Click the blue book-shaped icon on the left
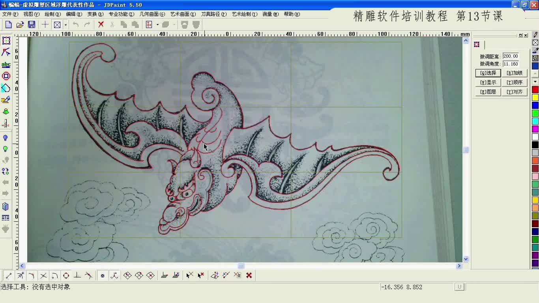 [x=6, y=206]
